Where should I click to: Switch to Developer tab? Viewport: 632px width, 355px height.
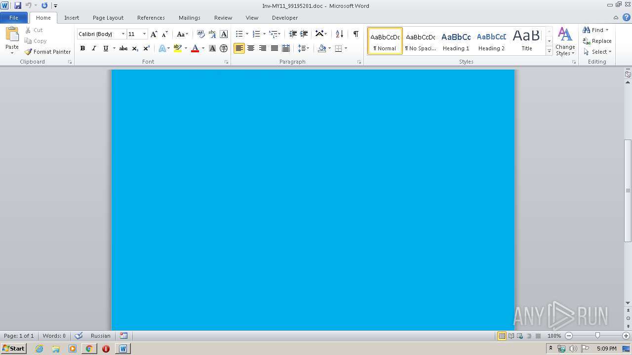tap(285, 18)
